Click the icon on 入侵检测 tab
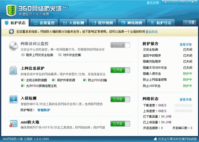The image size is (199, 142). click(x=65, y=23)
